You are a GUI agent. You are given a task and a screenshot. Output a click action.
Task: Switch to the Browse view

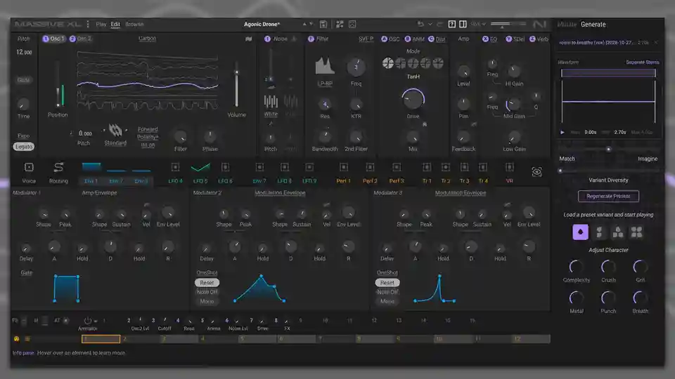point(134,25)
